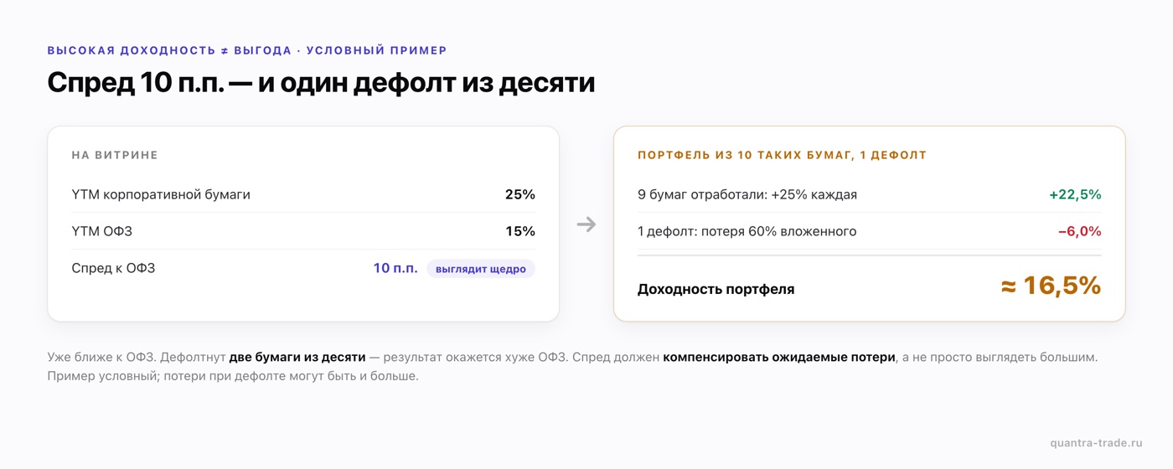Click the '9 бумаг отработали' row text
Image resolution: width=1173 pixels, height=469 pixels.
point(747,194)
